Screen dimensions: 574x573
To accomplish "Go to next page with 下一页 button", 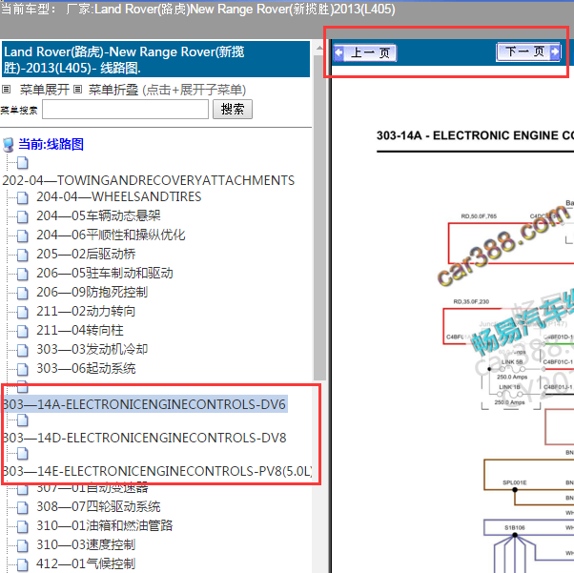I will [528, 52].
